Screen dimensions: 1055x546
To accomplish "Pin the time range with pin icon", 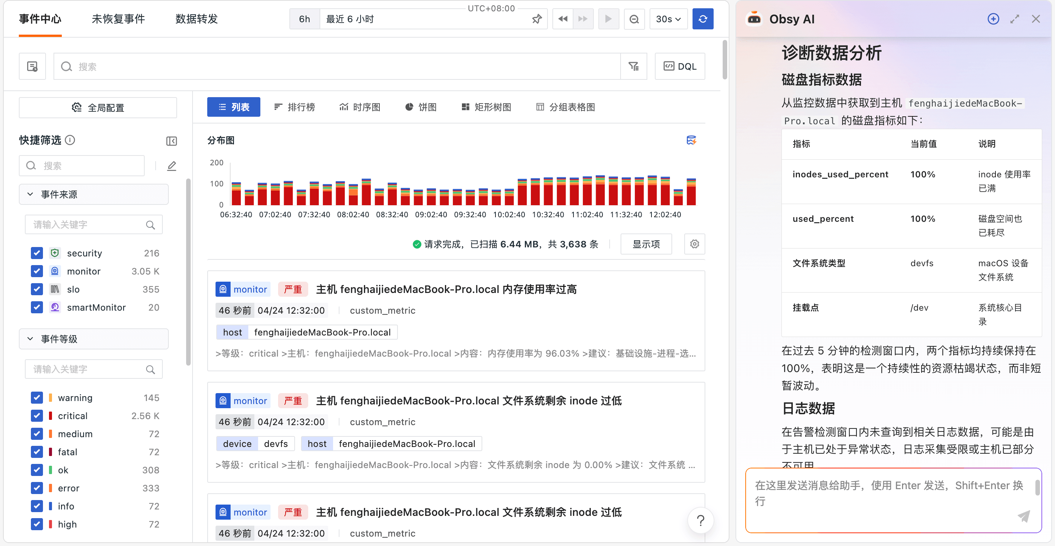I will [537, 19].
